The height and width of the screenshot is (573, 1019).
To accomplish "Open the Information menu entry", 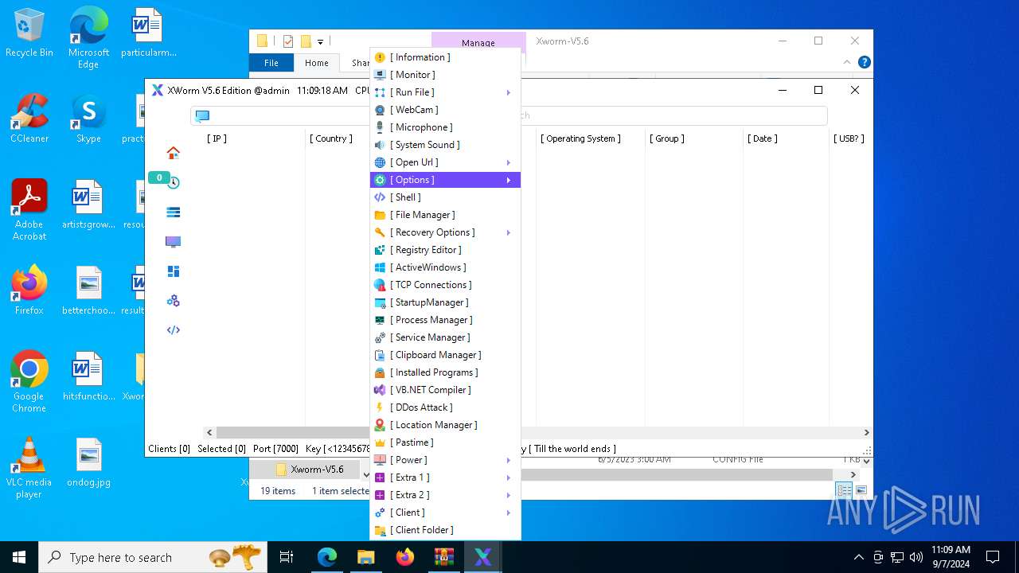I will (445, 57).
